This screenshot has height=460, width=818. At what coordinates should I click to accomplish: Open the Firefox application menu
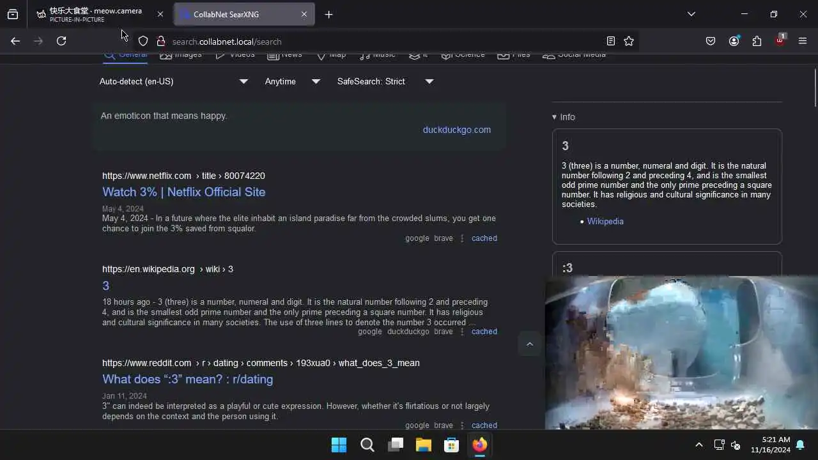pos(803,41)
